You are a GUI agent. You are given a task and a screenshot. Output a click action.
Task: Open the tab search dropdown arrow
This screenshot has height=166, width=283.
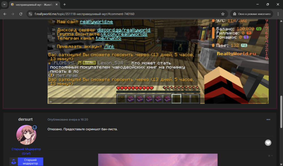(x=4, y=5)
